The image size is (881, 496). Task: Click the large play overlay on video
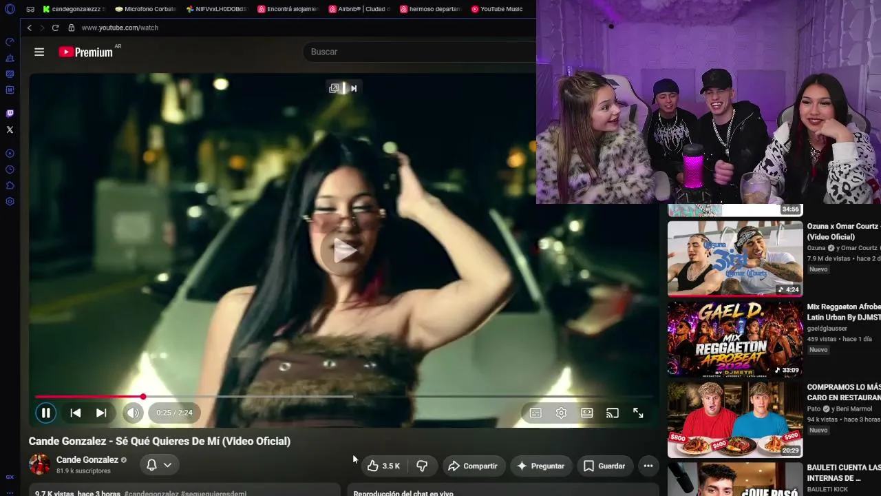344,251
